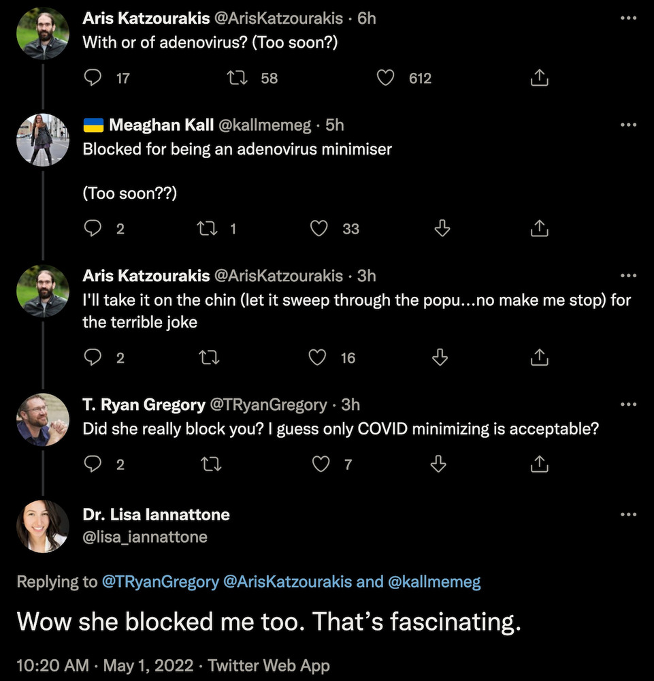654x681 pixels.
Task: Reply to the "take it on the chin" tweet
Action: (x=93, y=358)
